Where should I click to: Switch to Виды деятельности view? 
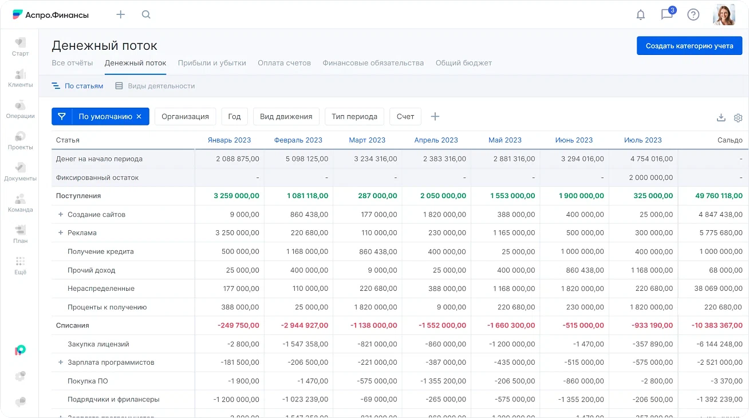pyautogui.click(x=155, y=86)
